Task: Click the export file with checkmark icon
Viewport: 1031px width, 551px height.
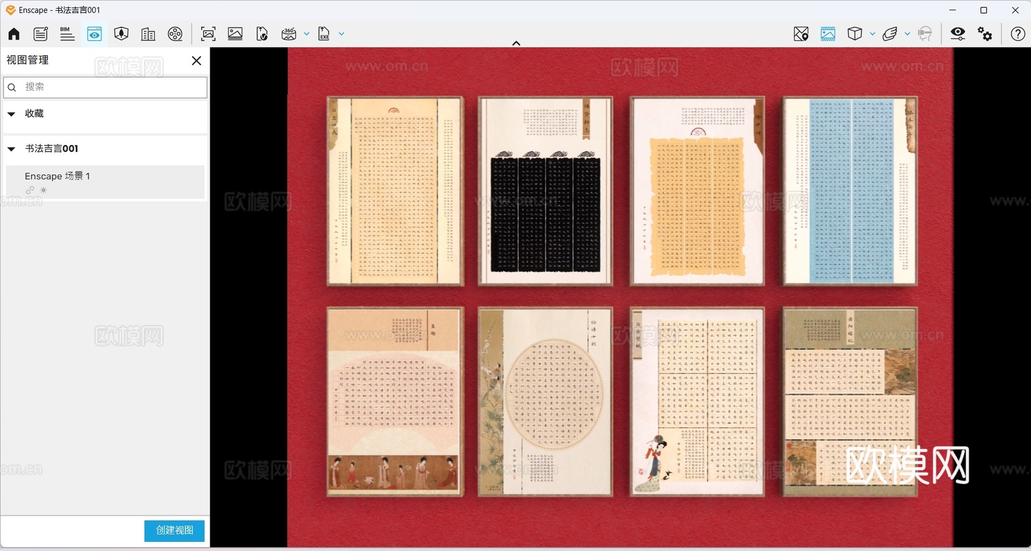Action: tap(262, 34)
